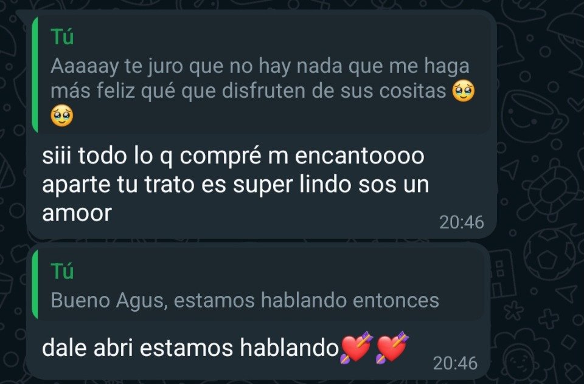Viewport: 584px width, 384px height.
Task: Tap the first heart with arrow emoji
Action: pyautogui.click(x=356, y=347)
